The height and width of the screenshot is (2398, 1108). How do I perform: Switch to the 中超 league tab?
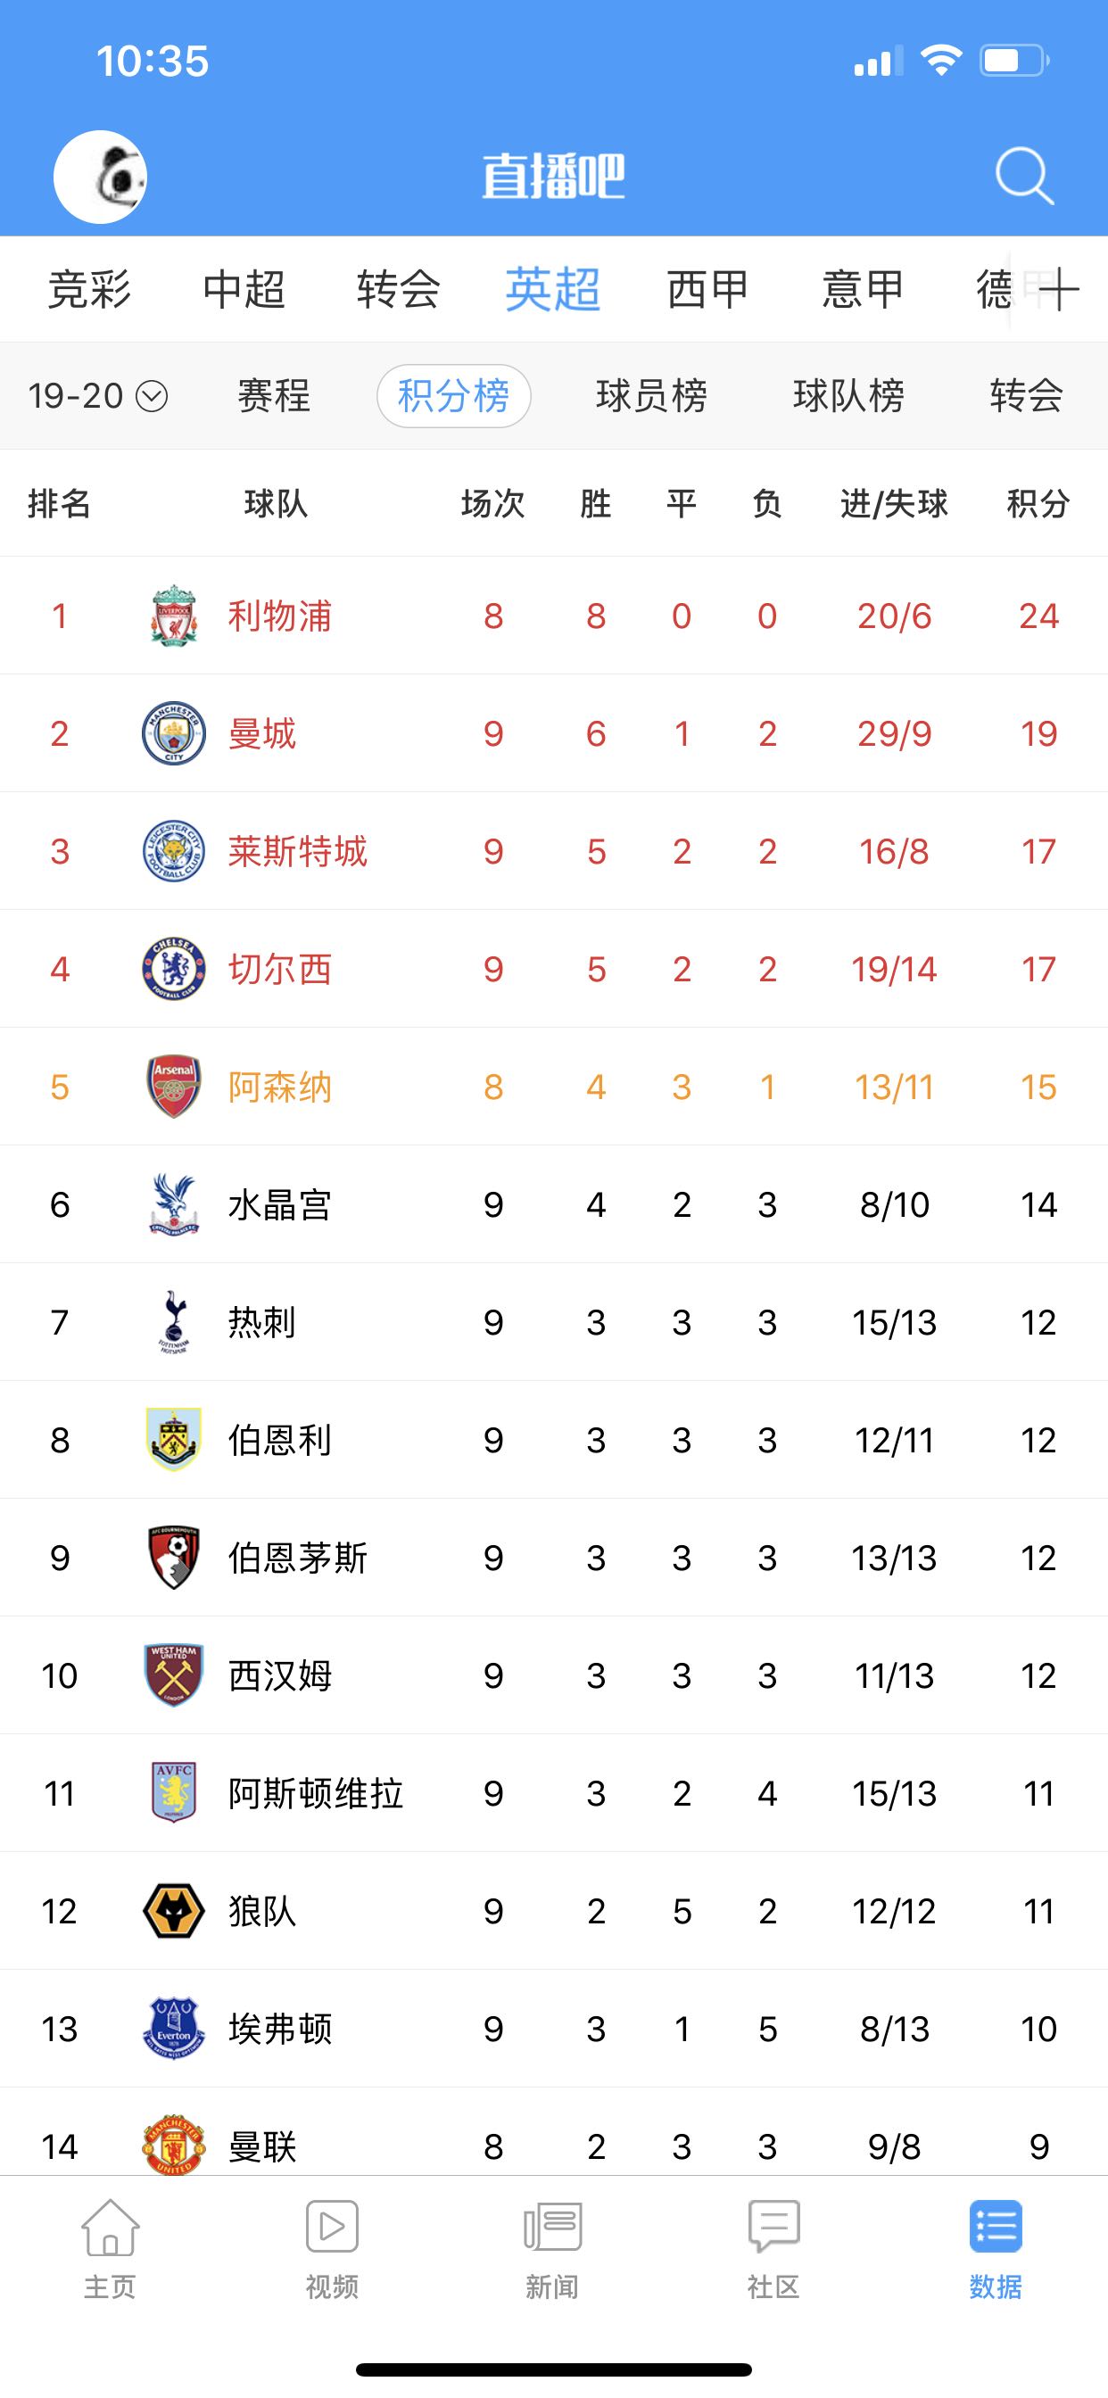pyautogui.click(x=244, y=290)
